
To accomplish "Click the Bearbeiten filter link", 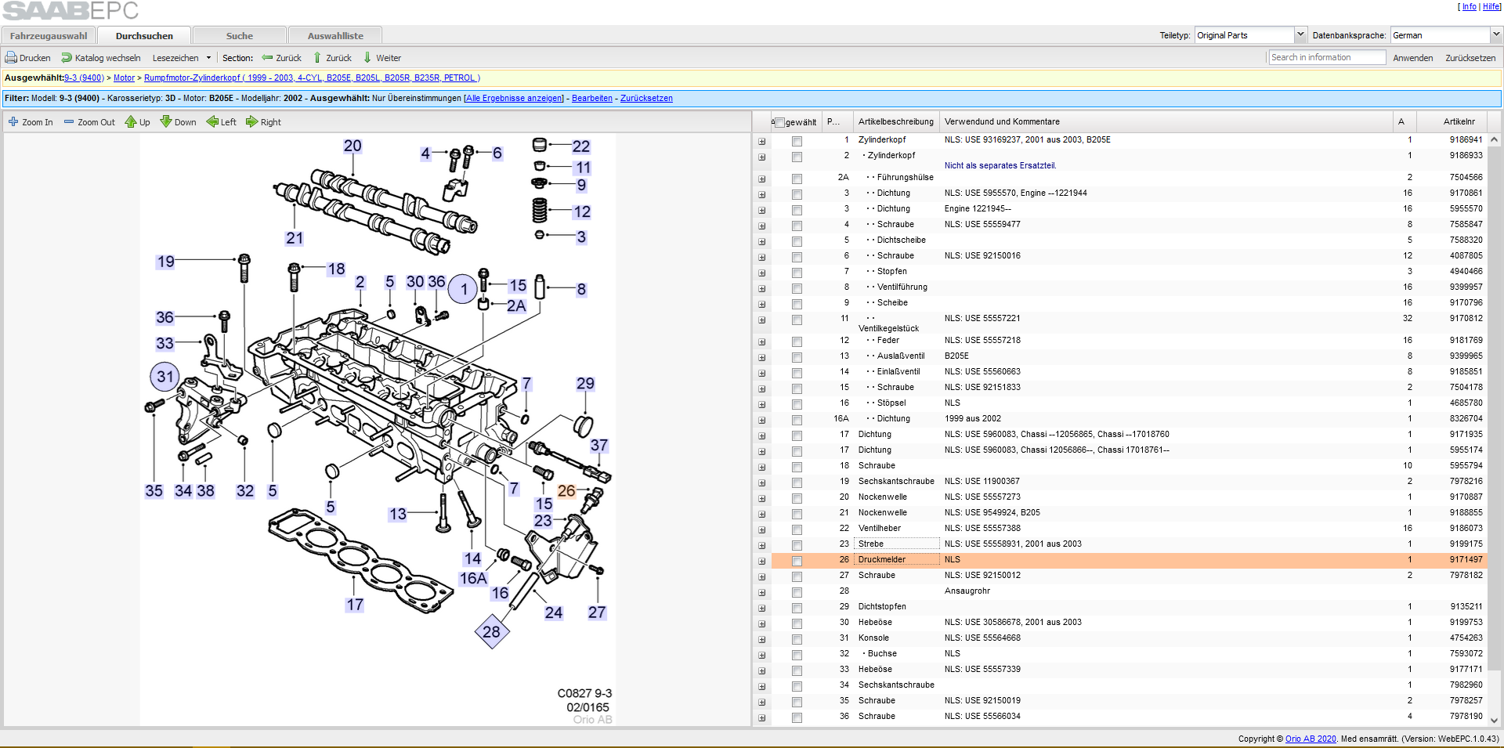I will coord(592,99).
